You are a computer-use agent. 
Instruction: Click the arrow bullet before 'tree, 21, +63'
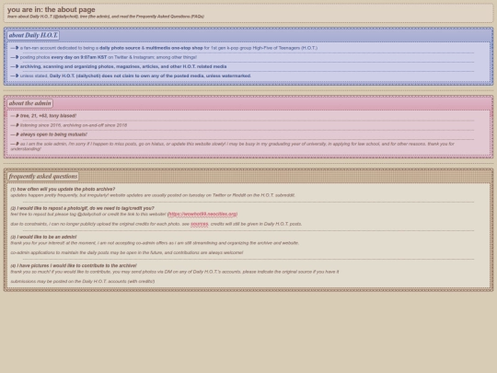[x=15, y=116]
